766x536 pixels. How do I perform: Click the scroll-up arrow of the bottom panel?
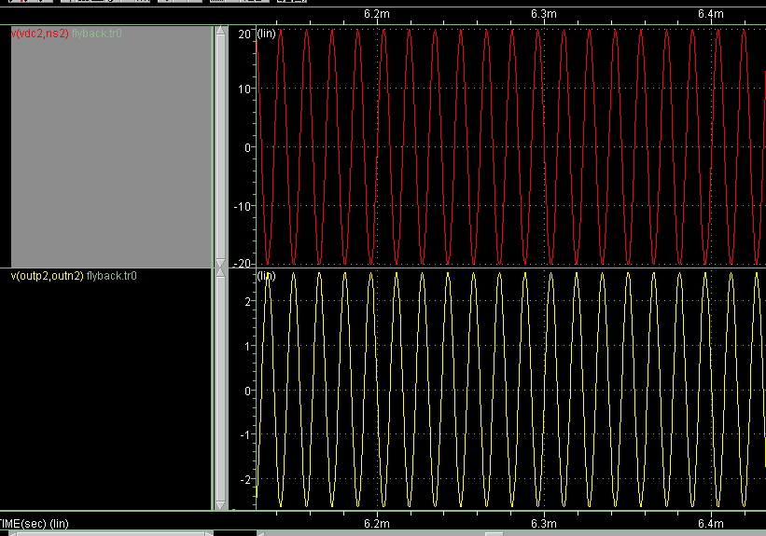(x=220, y=273)
